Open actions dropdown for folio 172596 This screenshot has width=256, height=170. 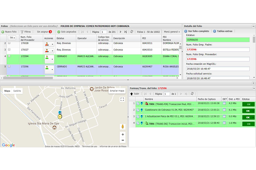pos(52,69)
